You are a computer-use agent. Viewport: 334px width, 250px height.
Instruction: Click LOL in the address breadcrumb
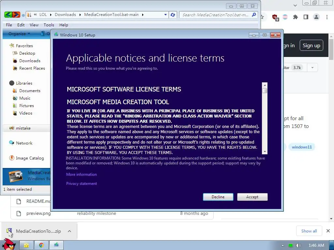click(43, 15)
